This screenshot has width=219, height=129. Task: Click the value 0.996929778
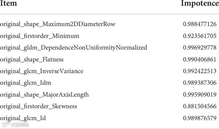click(x=200, y=48)
